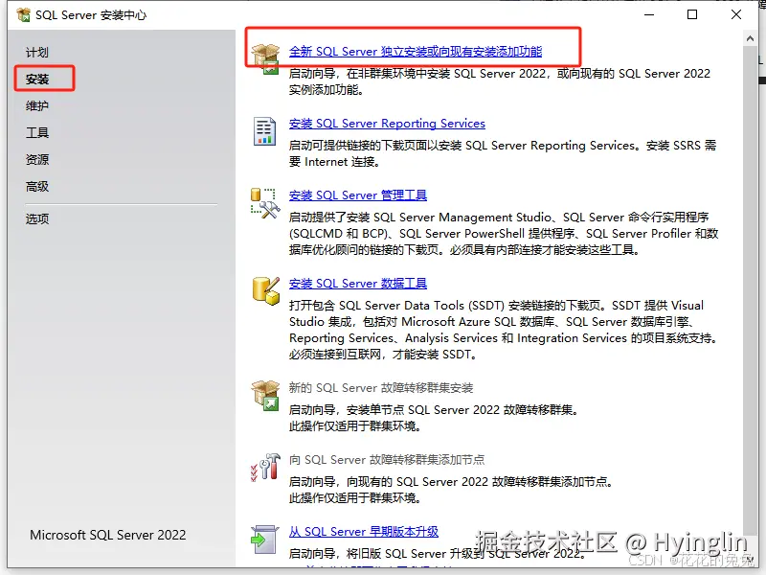Click 安装 SQL Server 管理工具 link
The height and width of the screenshot is (575, 766).
(357, 195)
